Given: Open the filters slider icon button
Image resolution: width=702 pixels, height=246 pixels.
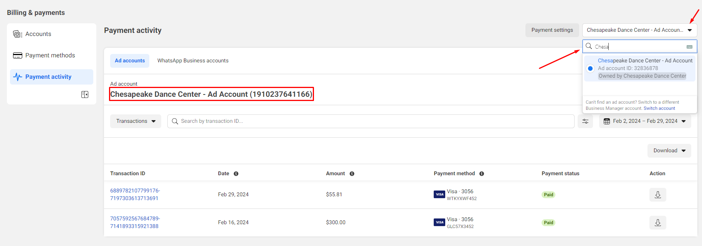Looking at the screenshot, I should 585,121.
